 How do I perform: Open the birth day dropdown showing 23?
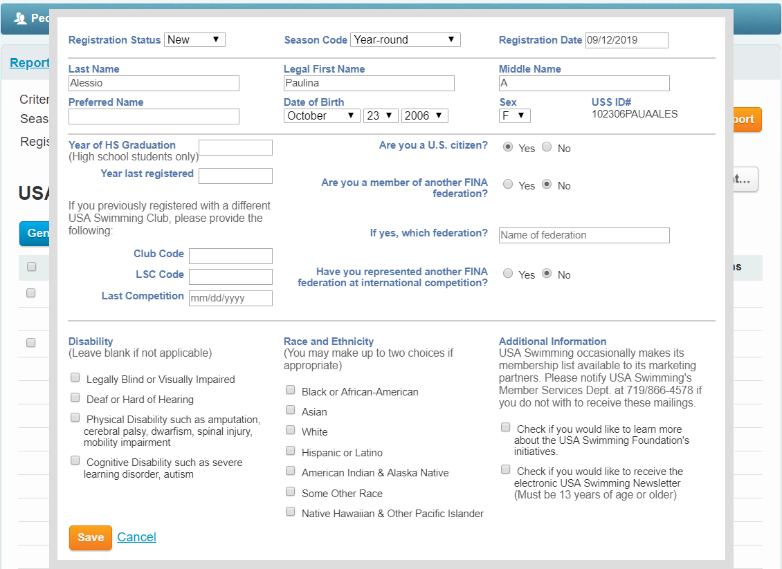pyautogui.click(x=380, y=115)
